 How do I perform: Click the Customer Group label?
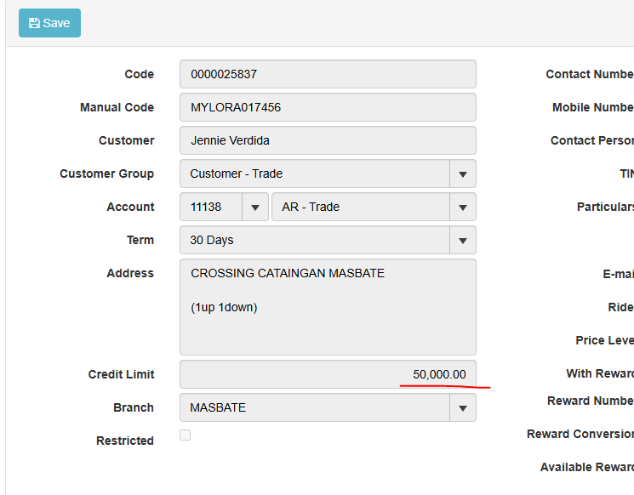pos(106,174)
